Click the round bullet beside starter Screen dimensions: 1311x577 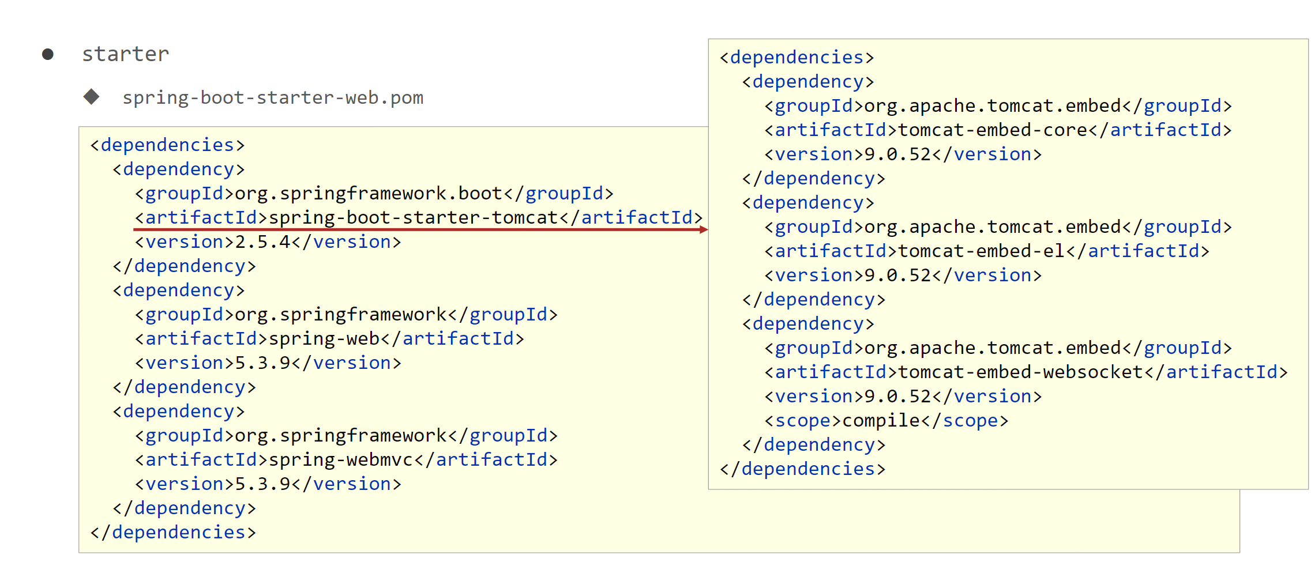(48, 54)
